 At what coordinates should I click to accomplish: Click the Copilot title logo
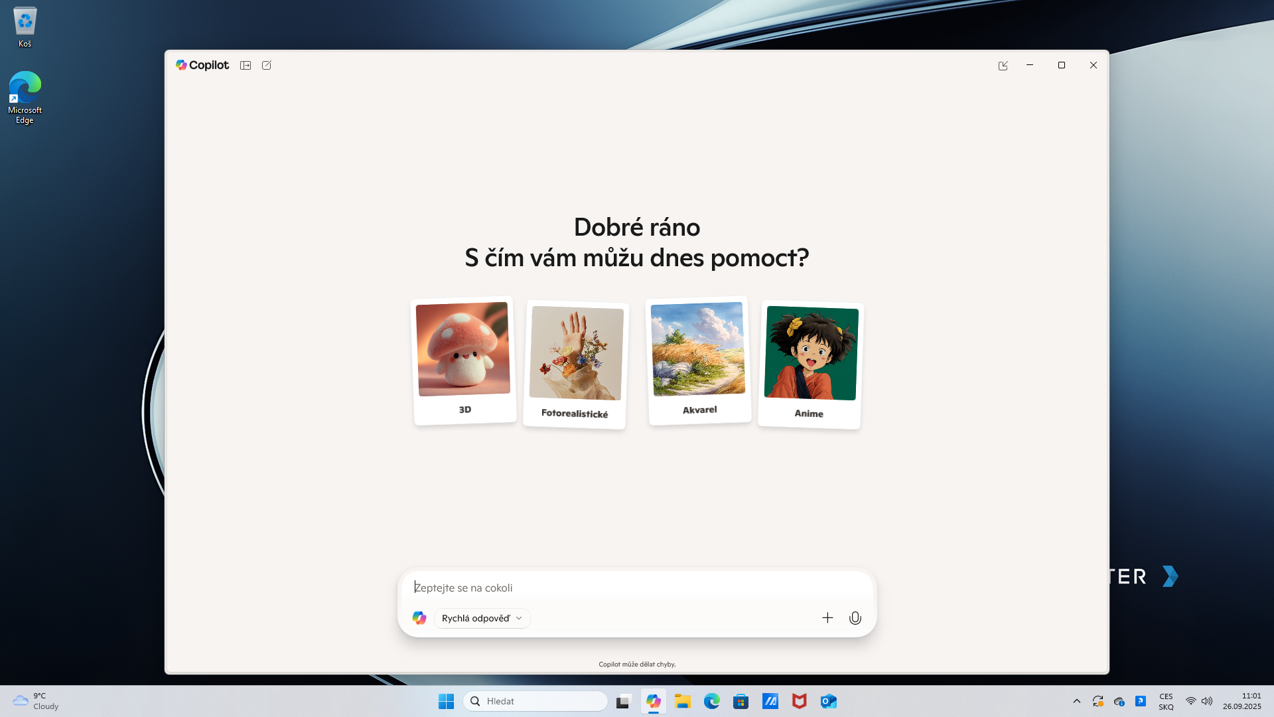point(202,65)
